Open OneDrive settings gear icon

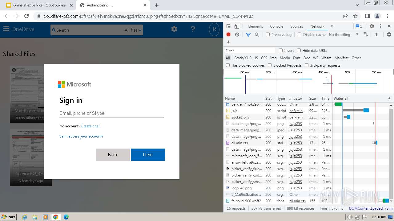click(x=174, y=29)
